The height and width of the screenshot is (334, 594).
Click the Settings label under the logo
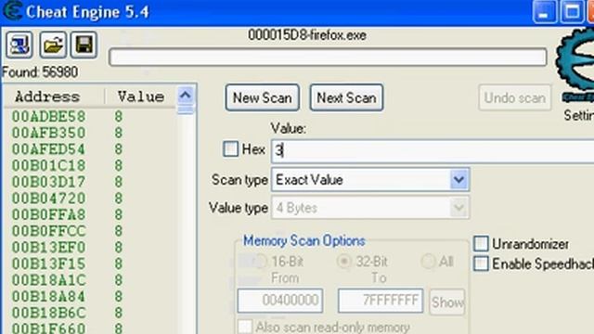pos(579,115)
